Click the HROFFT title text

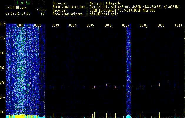click(30, 2)
